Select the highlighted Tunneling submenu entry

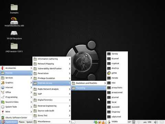tap(89, 88)
